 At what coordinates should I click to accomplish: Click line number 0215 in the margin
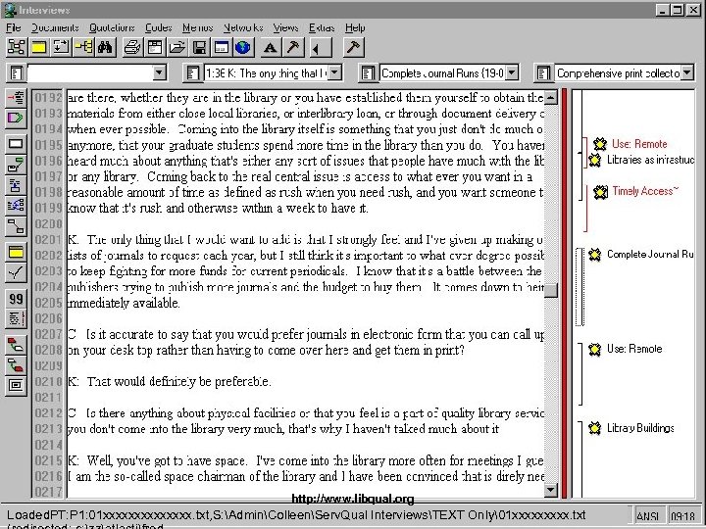pyautogui.click(x=48, y=460)
